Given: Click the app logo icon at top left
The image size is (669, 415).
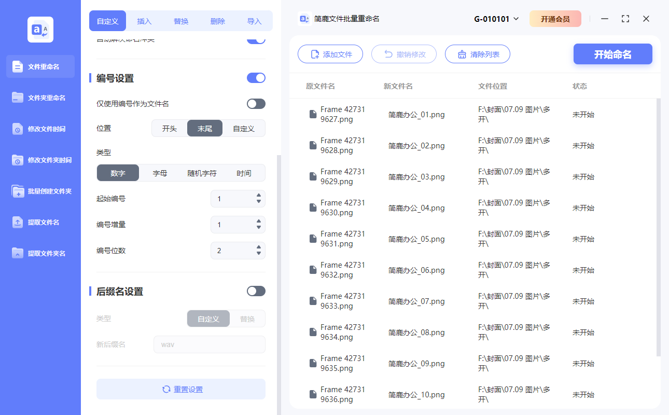Looking at the screenshot, I should pos(40,30).
